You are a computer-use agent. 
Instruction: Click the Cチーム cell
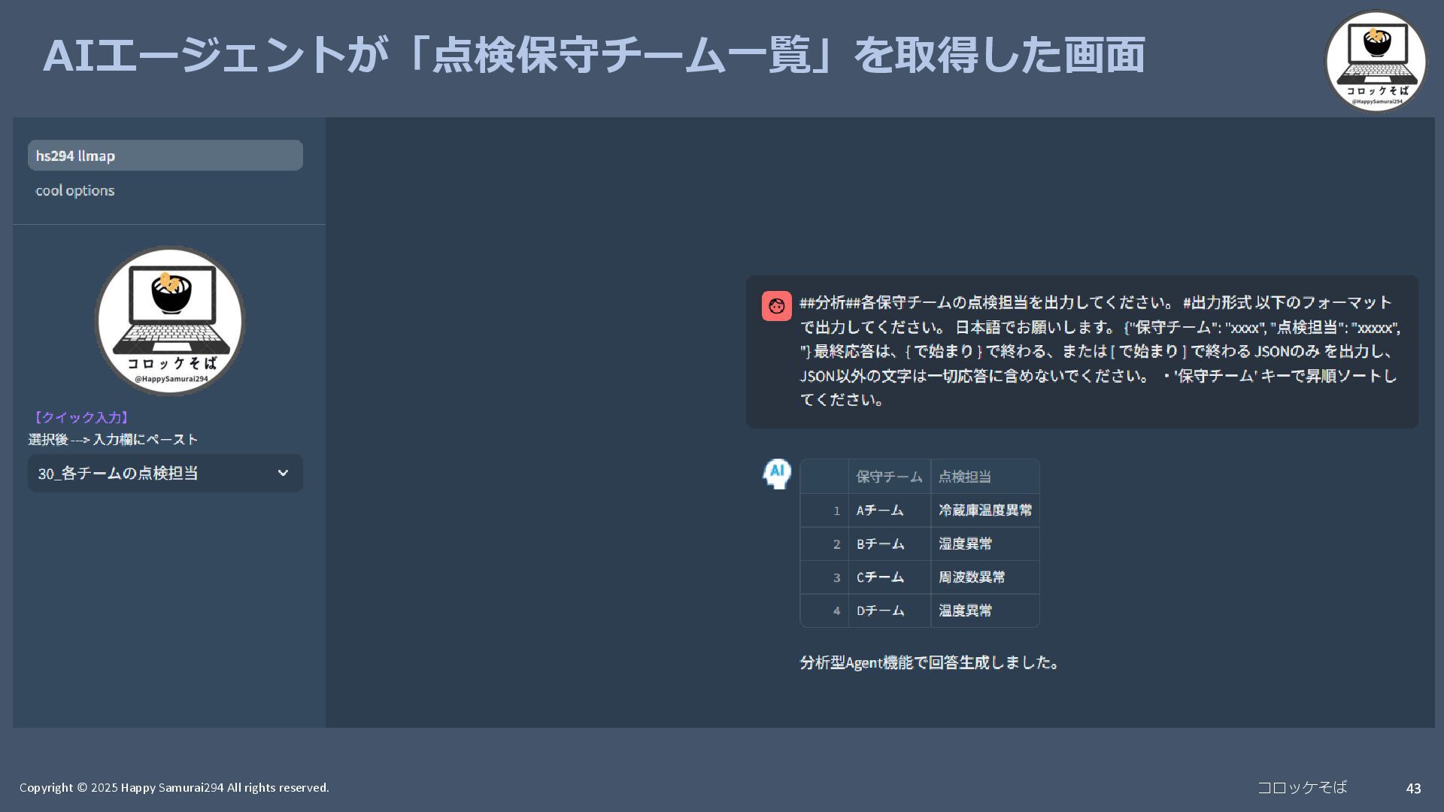click(880, 577)
